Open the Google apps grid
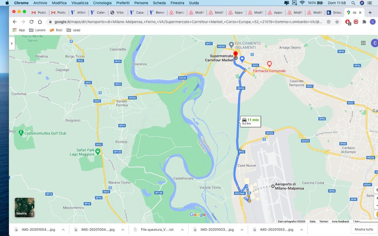 tap(363, 43)
